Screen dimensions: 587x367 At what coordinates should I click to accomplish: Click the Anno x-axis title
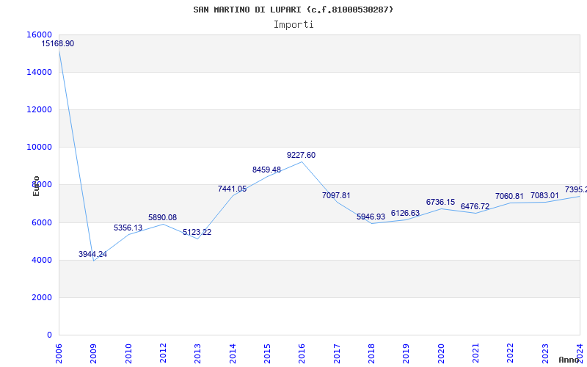pos(570,360)
